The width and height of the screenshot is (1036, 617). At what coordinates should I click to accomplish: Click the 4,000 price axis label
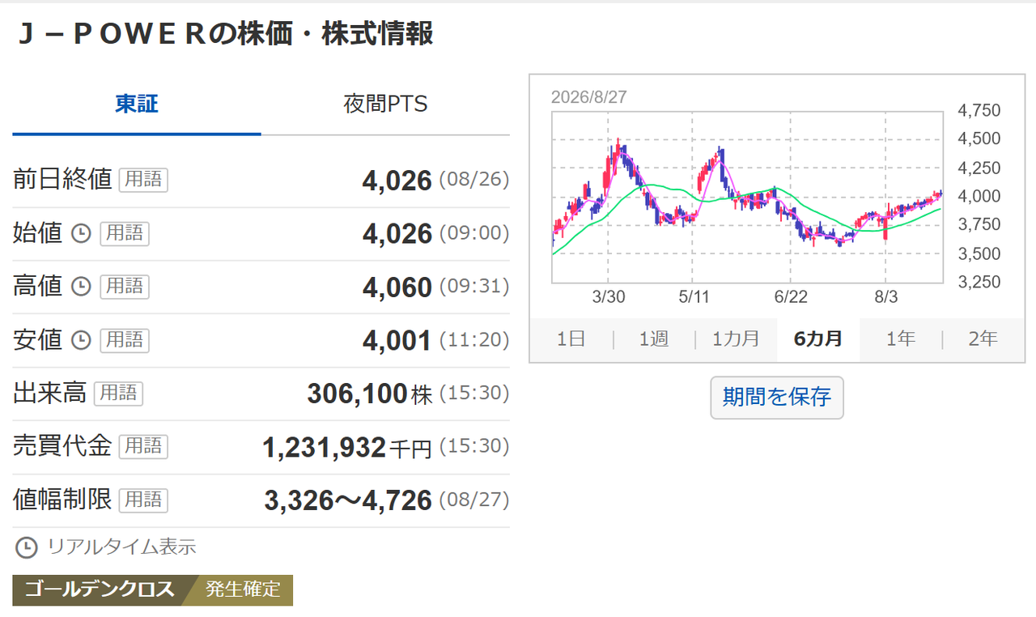tap(979, 197)
